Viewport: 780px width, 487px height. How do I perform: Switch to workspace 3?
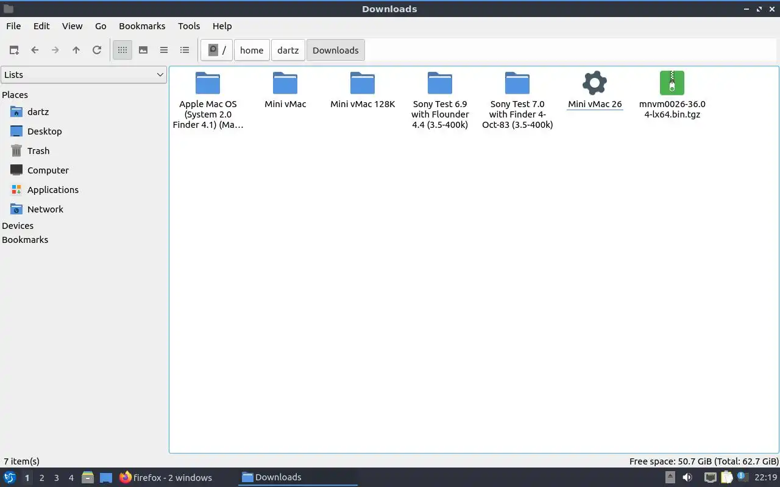tap(56, 478)
